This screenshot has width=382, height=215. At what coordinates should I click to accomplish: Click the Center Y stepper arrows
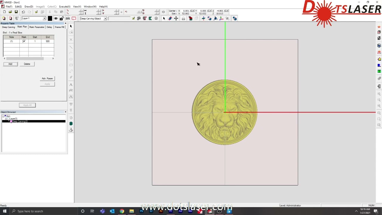(210, 11)
